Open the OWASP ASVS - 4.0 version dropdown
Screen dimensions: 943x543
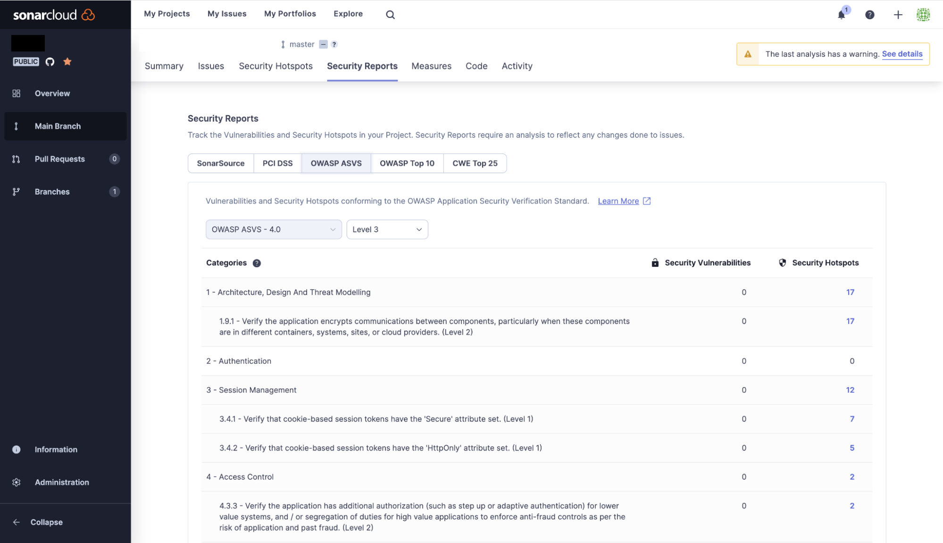click(x=274, y=229)
